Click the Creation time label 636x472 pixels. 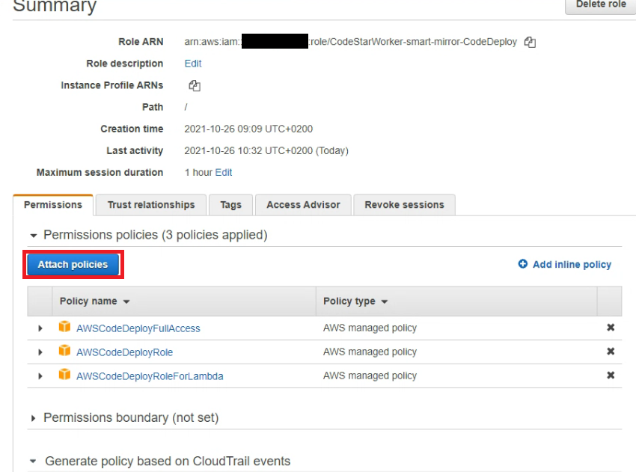[x=132, y=129]
